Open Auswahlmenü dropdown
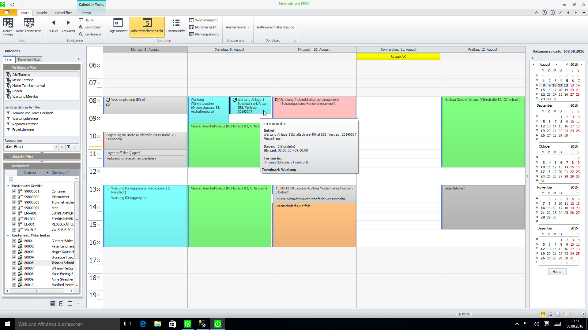This screenshot has width=588, height=330. (237, 27)
